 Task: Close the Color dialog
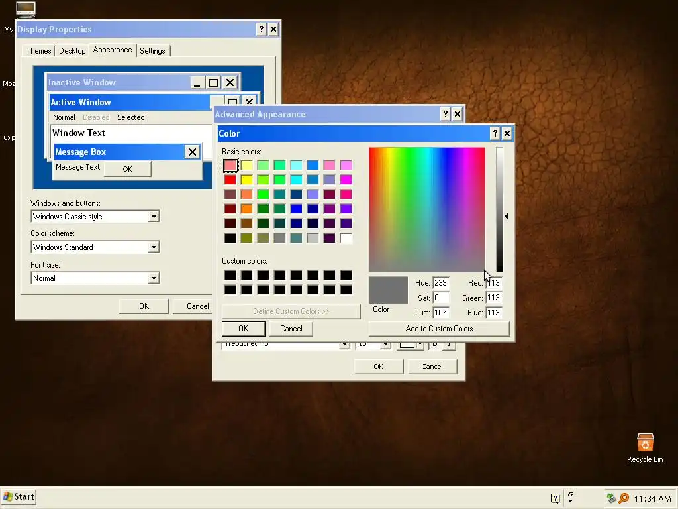pos(507,133)
